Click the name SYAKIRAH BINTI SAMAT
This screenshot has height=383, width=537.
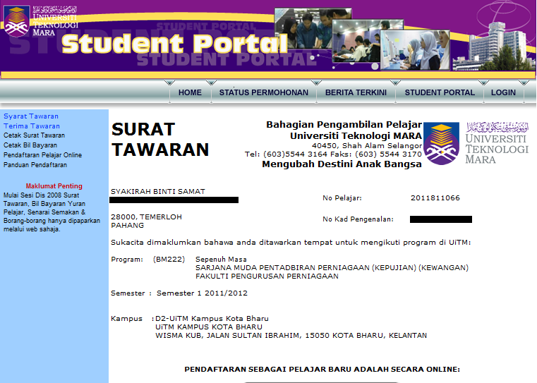158,192
